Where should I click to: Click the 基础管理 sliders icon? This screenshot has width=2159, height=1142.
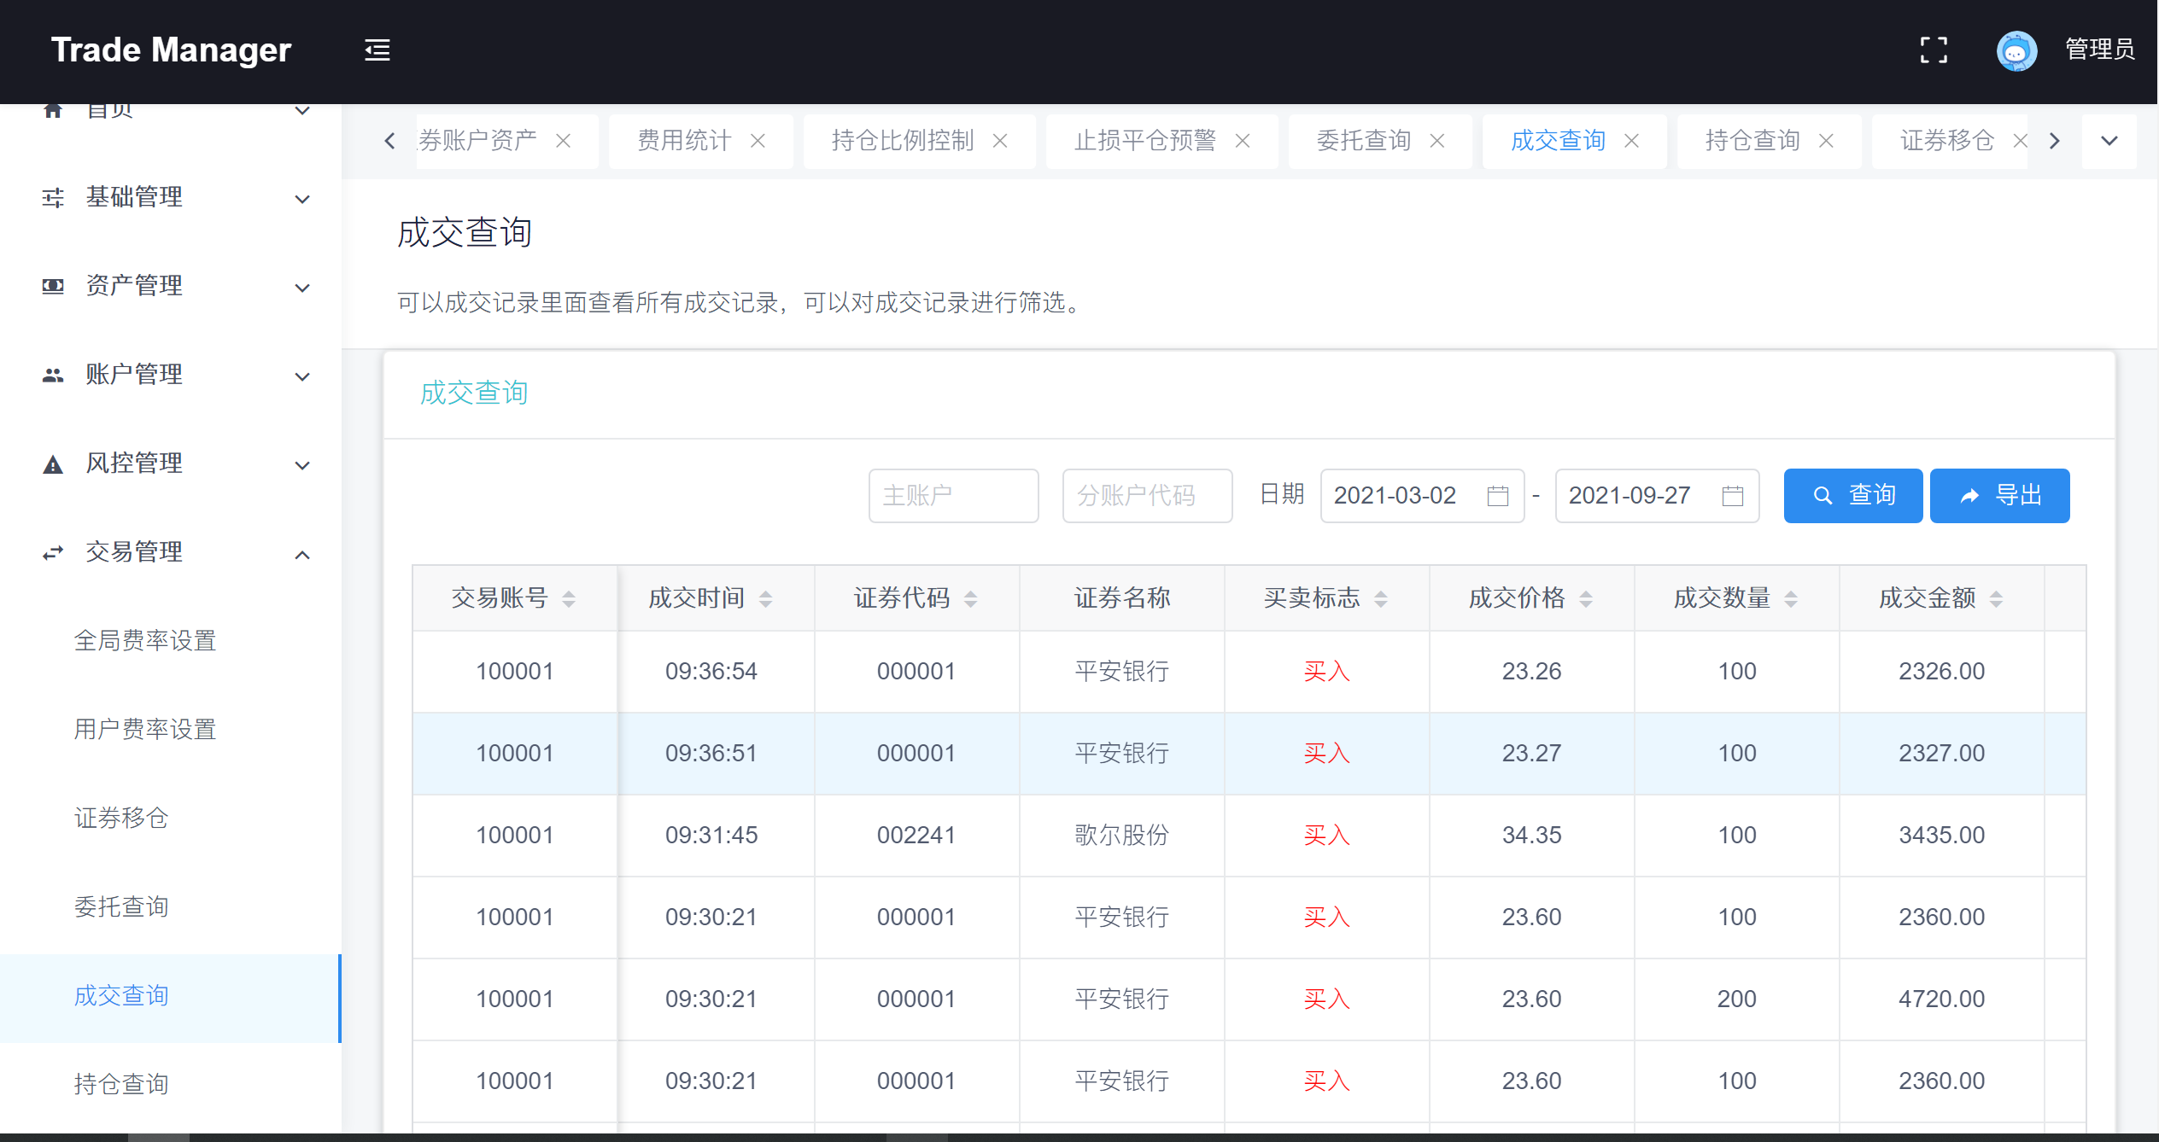pos(53,198)
